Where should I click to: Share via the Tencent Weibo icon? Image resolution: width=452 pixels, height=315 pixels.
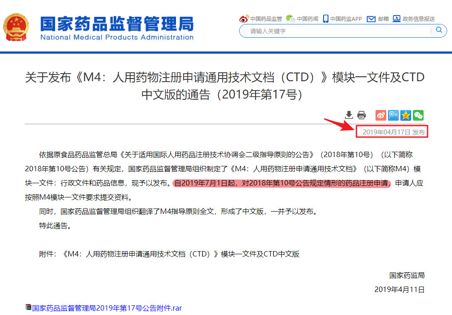(x=393, y=115)
